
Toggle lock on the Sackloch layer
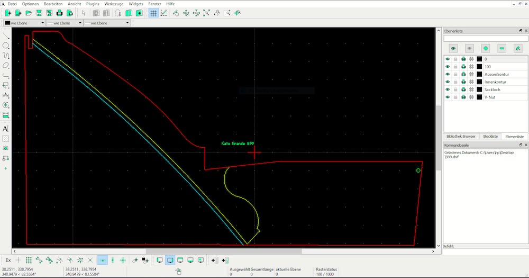click(455, 90)
